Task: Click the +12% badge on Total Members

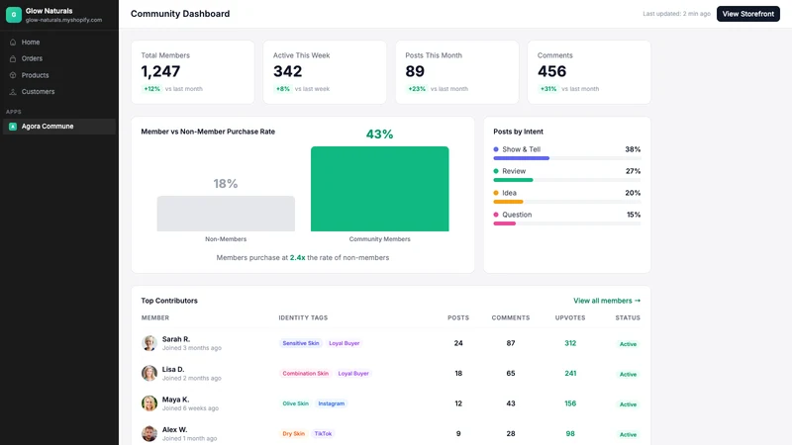Action: tap(152, 89)
